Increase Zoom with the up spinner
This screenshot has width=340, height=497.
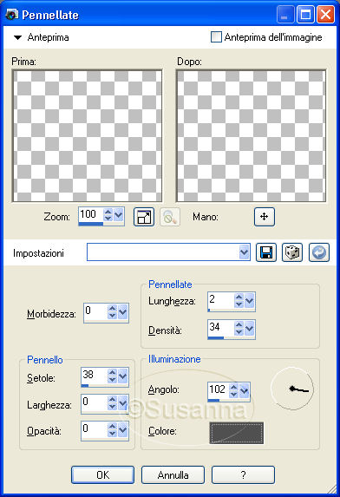pyautogui.click(x=108, y=212)
